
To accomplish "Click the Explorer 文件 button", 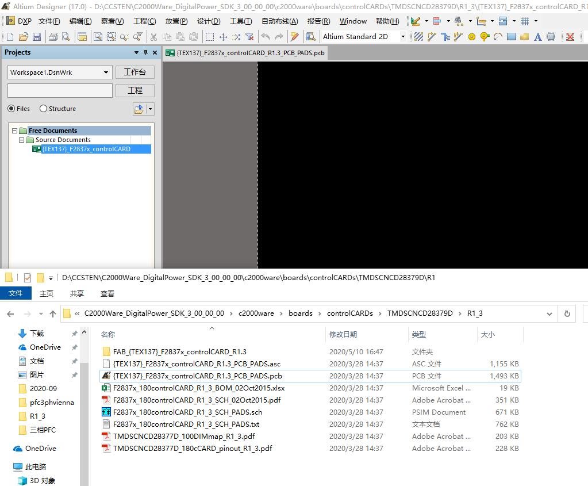I will (x=16, y=293).
